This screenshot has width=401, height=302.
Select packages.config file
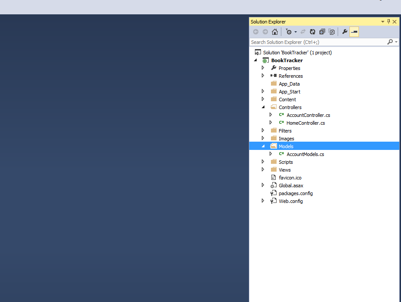tap(296, 193)
